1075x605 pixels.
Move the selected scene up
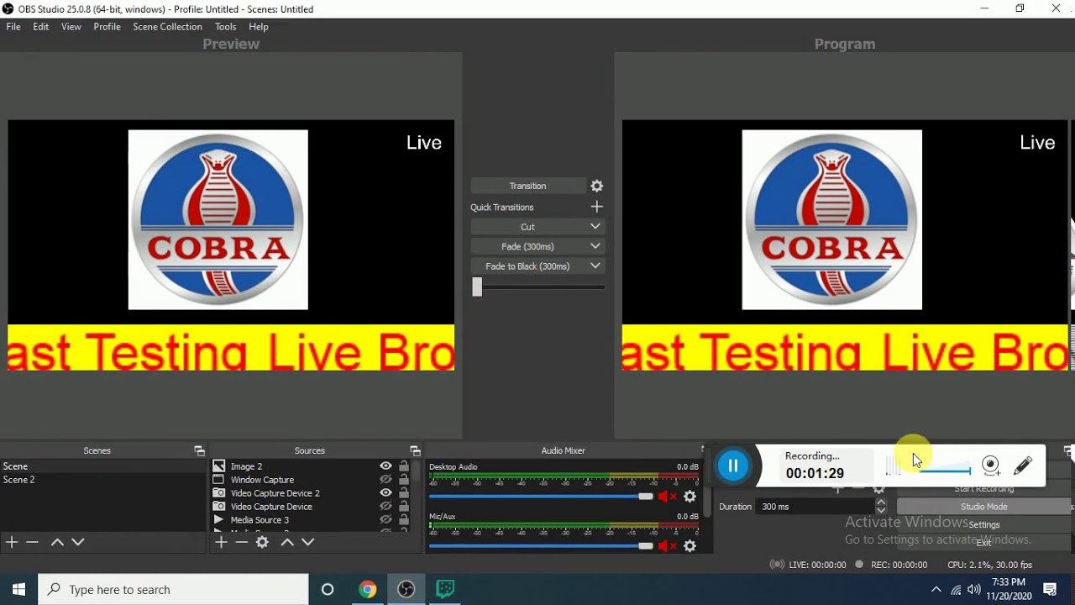coord(57,542)
